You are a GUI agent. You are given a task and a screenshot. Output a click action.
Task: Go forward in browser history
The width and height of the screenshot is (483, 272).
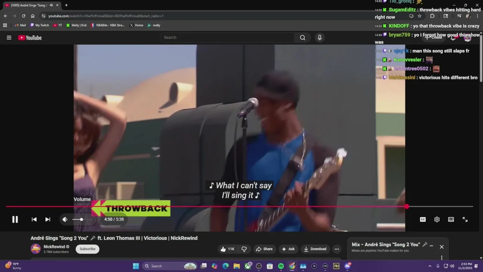click(14, 16)
